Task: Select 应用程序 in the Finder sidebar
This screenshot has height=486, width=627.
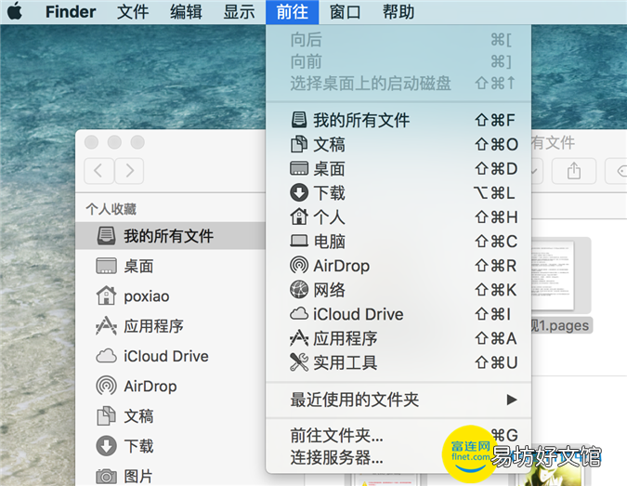Action: pyautogui.click(x=171, y=326)
